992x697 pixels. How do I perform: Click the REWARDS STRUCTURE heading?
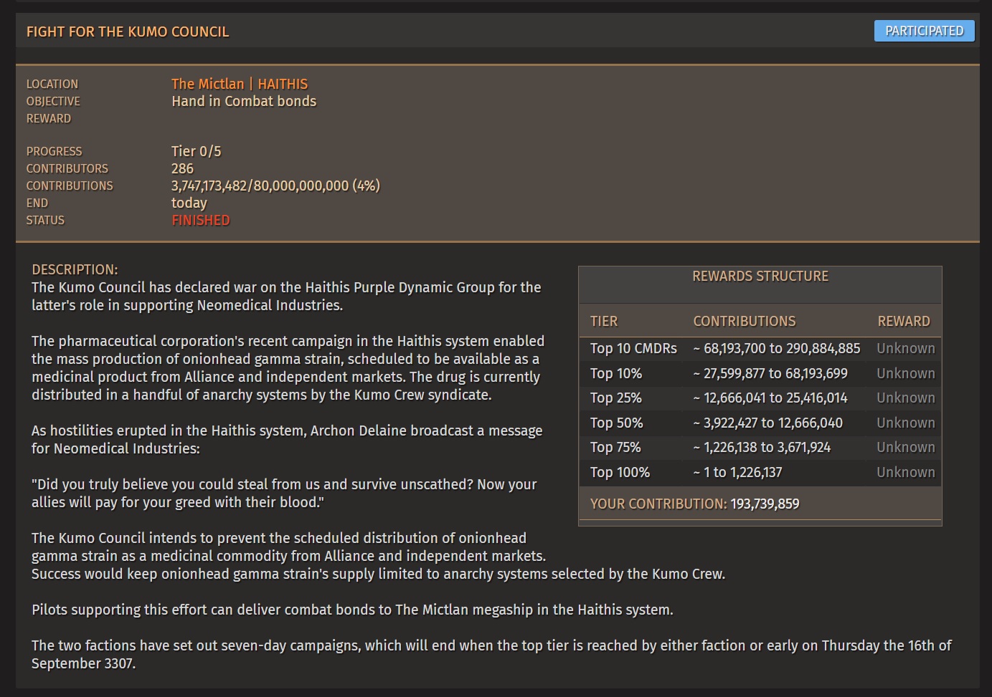760,276
